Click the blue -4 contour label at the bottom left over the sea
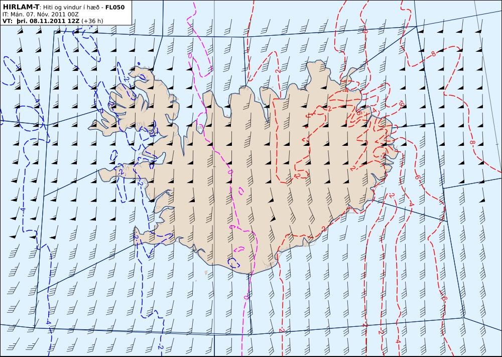The image size is (502, 357). pos(48,322)
